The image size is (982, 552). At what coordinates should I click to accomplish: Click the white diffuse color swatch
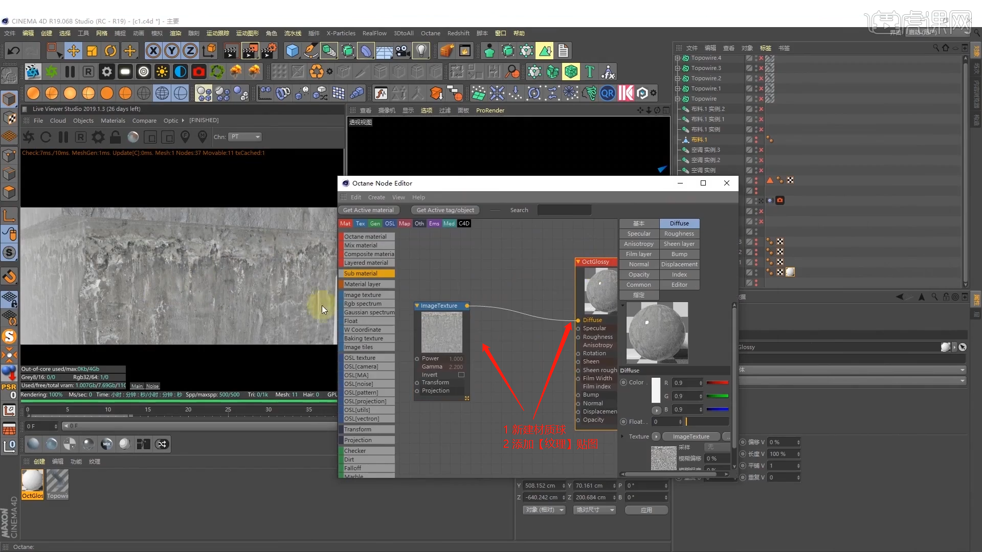(x=656, y=390)
